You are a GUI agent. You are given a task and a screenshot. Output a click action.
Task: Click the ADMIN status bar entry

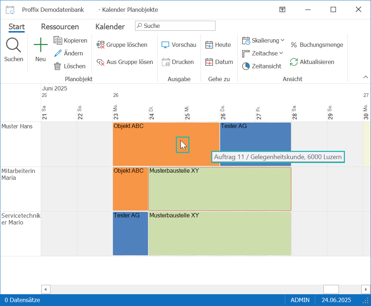click(x=300, y=300)
